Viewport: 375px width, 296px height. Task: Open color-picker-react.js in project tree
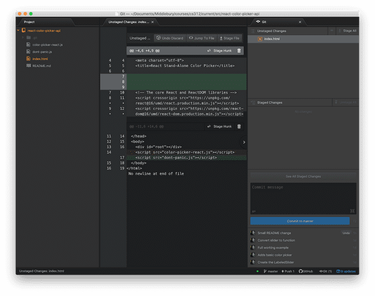click(47, 44)
